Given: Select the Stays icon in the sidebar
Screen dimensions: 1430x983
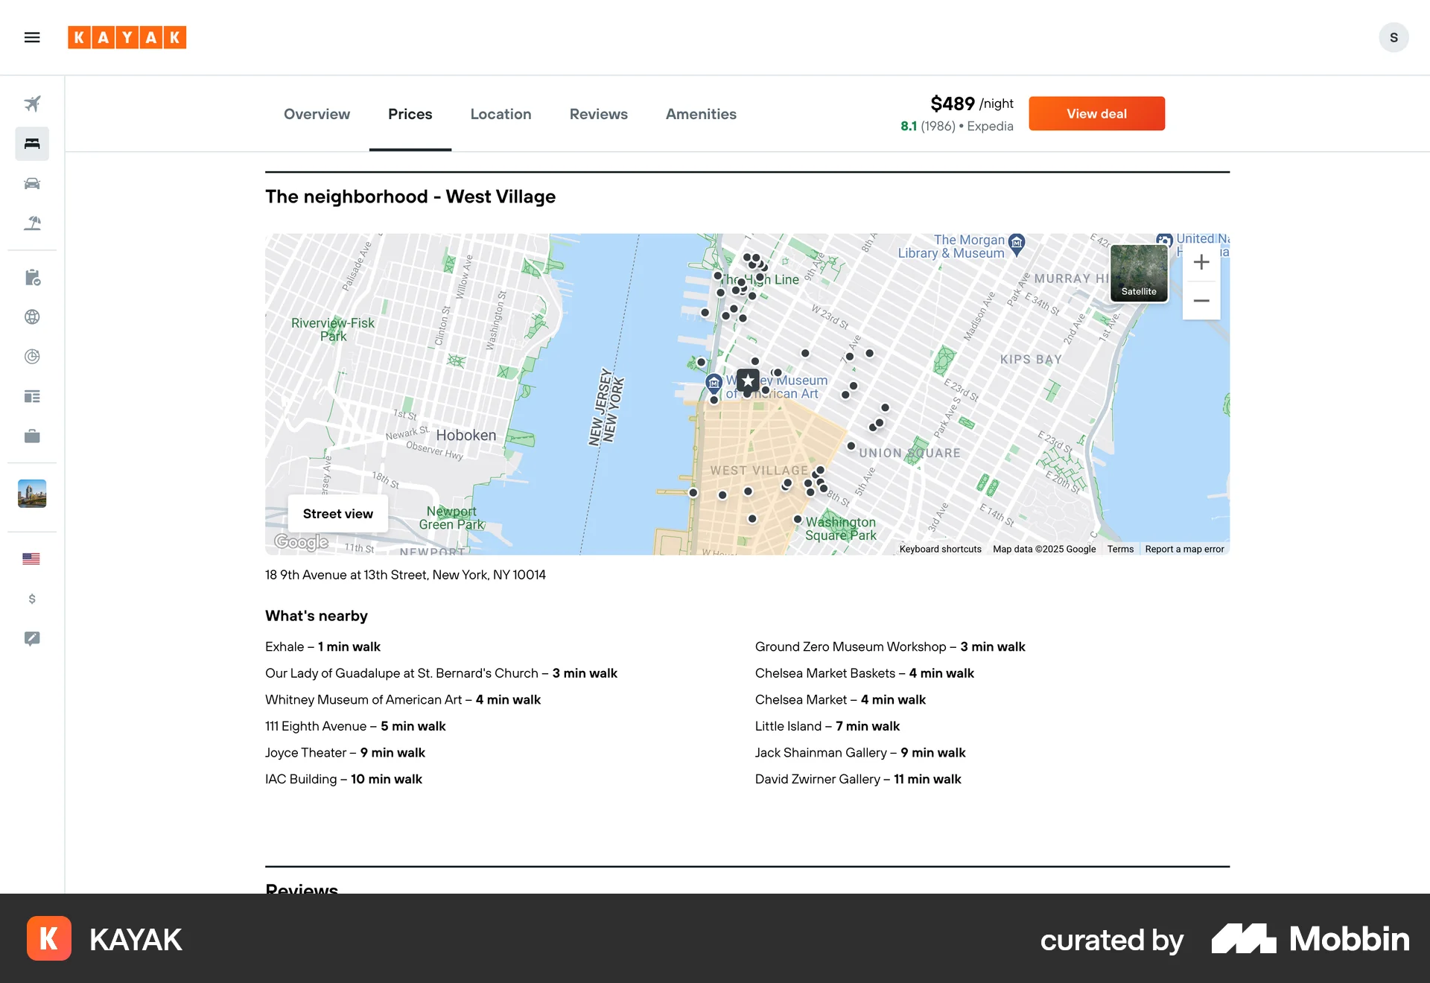Looking at the screenshot, I should (31, 143).
